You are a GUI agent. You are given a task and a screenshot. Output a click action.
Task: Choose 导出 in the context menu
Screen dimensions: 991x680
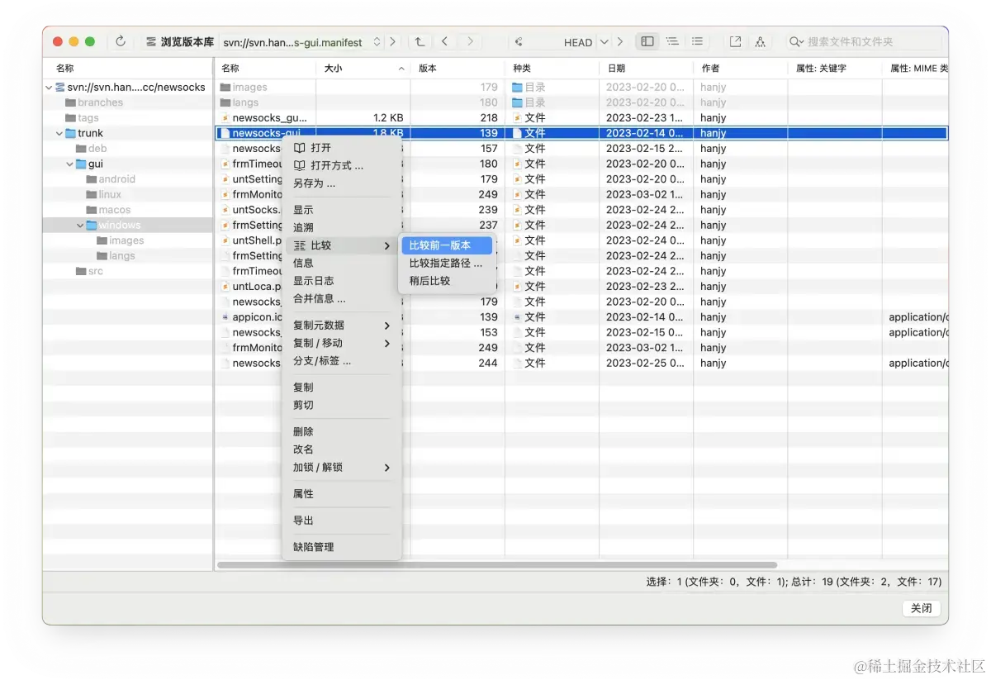pos(342,521)
